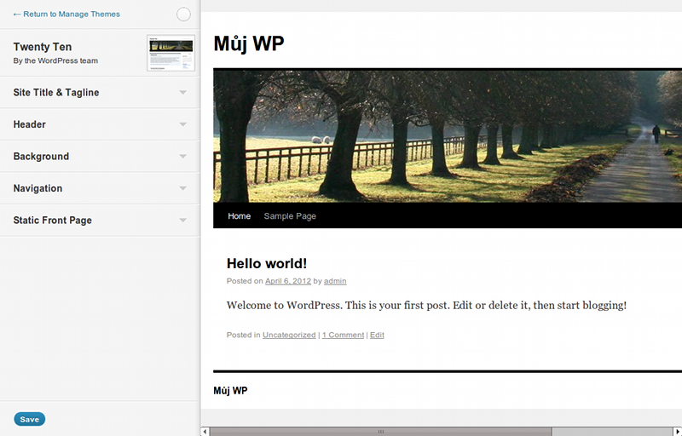Screen dimensions: 682x436
Task: Click the April 6, 2012 date link
Action: [288, 281]
